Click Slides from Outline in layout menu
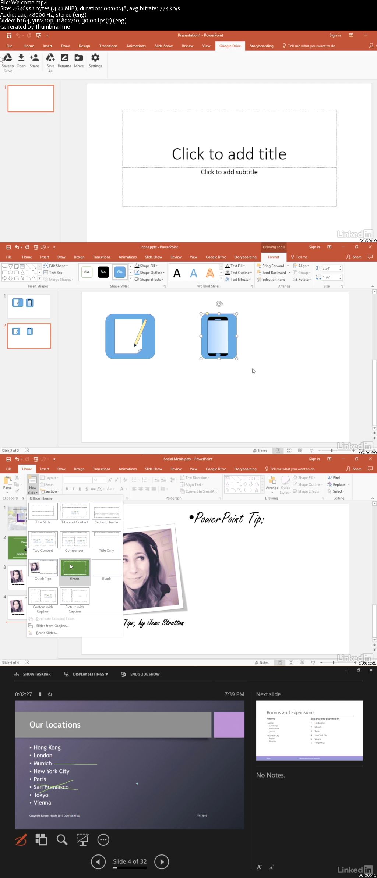Image resolution: width=377 pixels, height=878 pixels. [52, 626]
